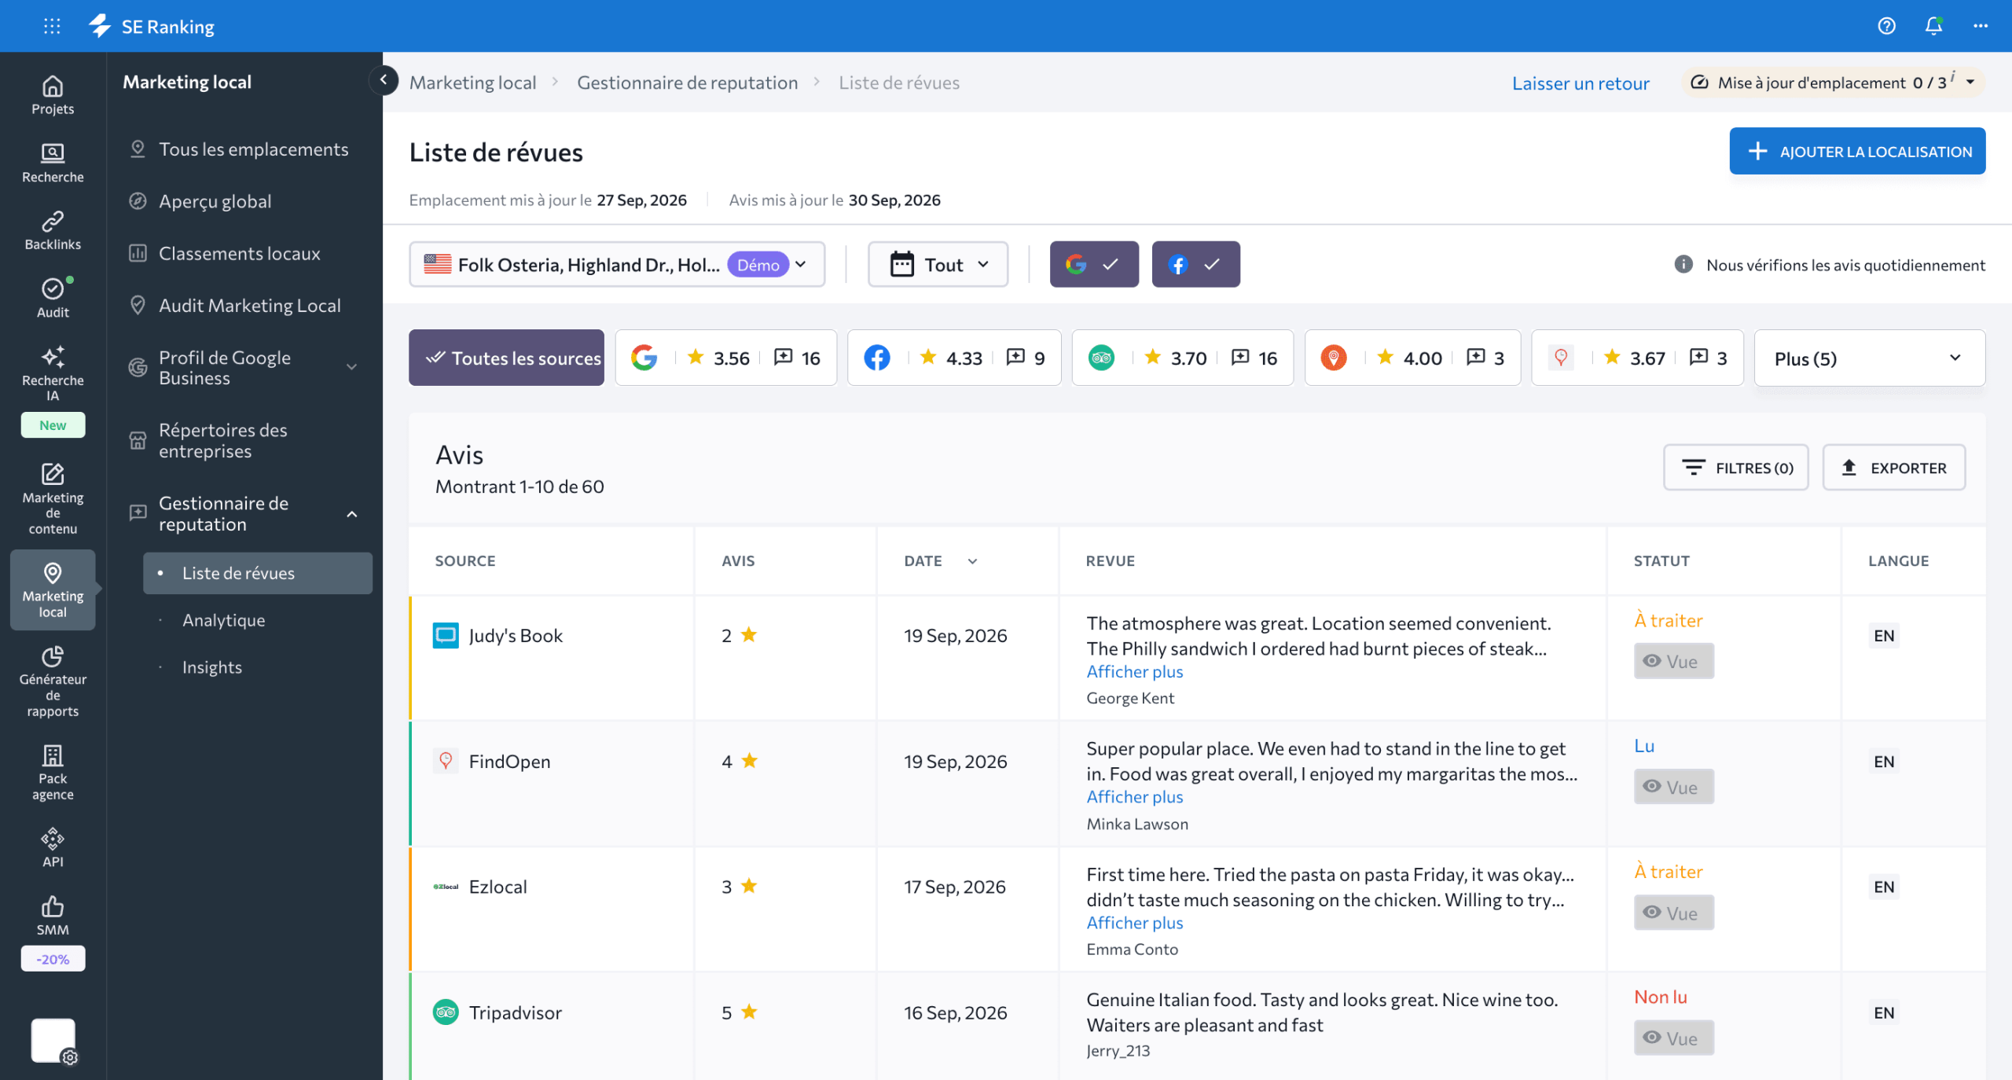Select Toutes les sources tab

(x=506, y=358)
